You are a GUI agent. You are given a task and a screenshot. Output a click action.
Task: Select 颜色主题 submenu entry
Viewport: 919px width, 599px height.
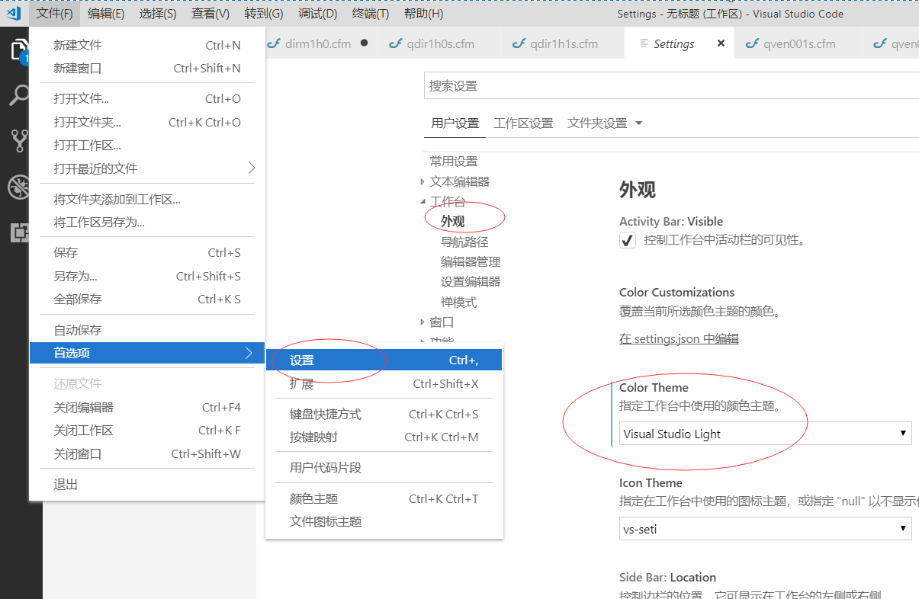[x=384, y=498]
